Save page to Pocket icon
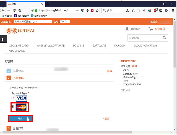The image size is (177, 135). 83,11
